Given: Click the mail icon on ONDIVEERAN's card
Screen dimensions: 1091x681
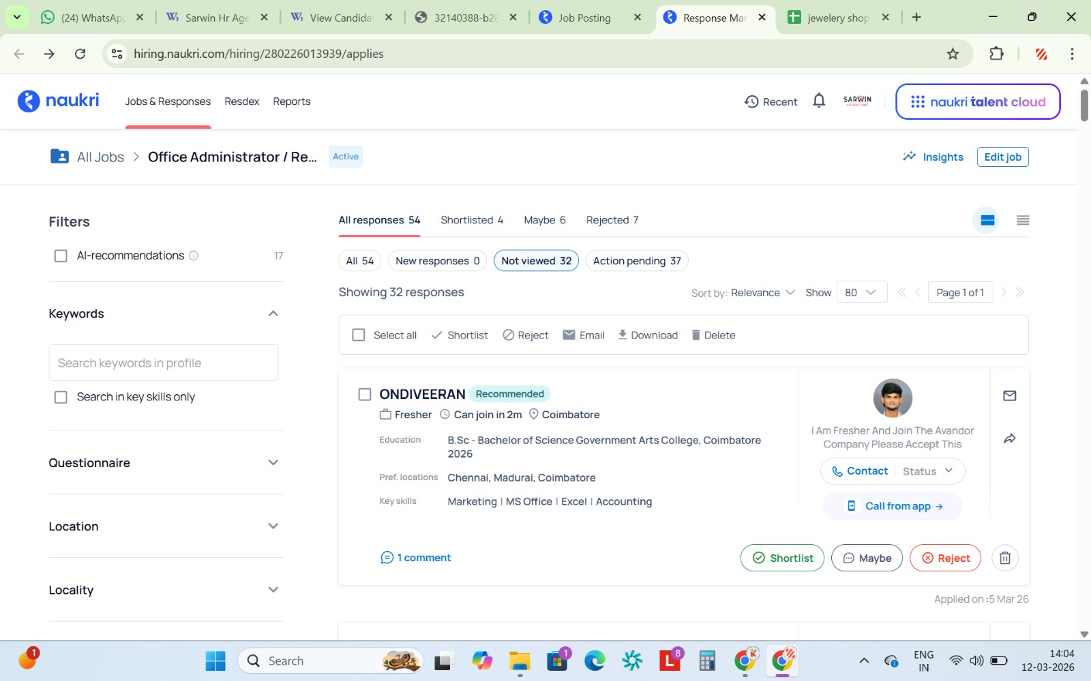Looking at the screenshot, I should pyautogui.click(x=1009, y=396).
